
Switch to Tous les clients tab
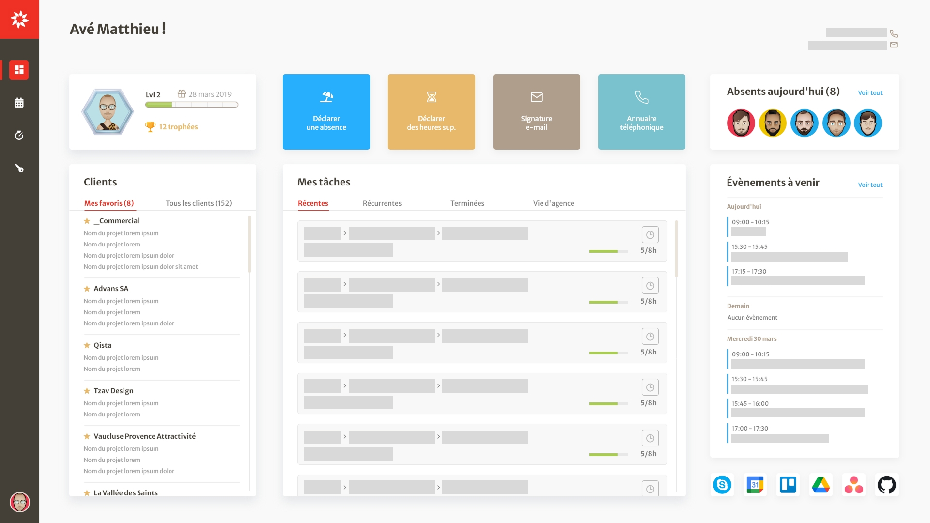199,203
